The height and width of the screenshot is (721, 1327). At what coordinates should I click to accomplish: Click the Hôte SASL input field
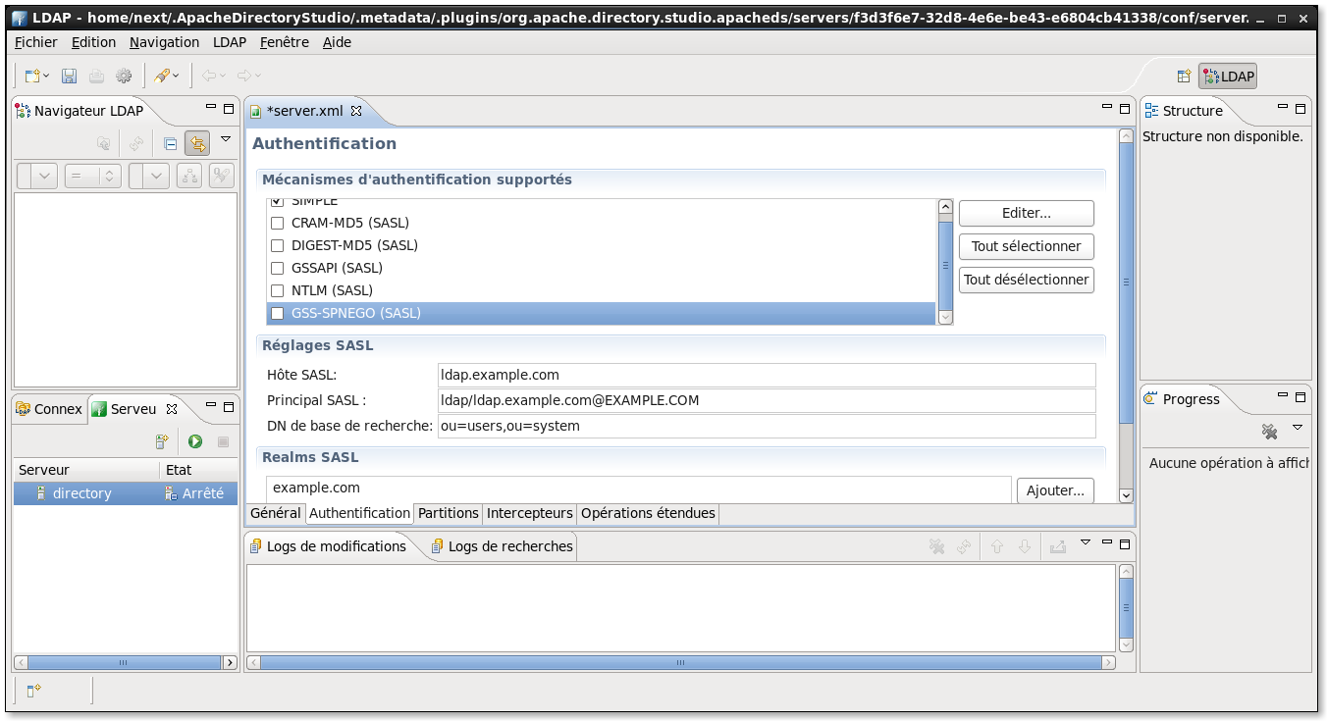[766, 375]
